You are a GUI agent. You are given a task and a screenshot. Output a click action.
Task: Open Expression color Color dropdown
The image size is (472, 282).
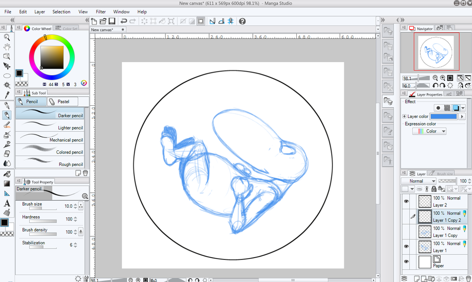[x=429, y=131]
